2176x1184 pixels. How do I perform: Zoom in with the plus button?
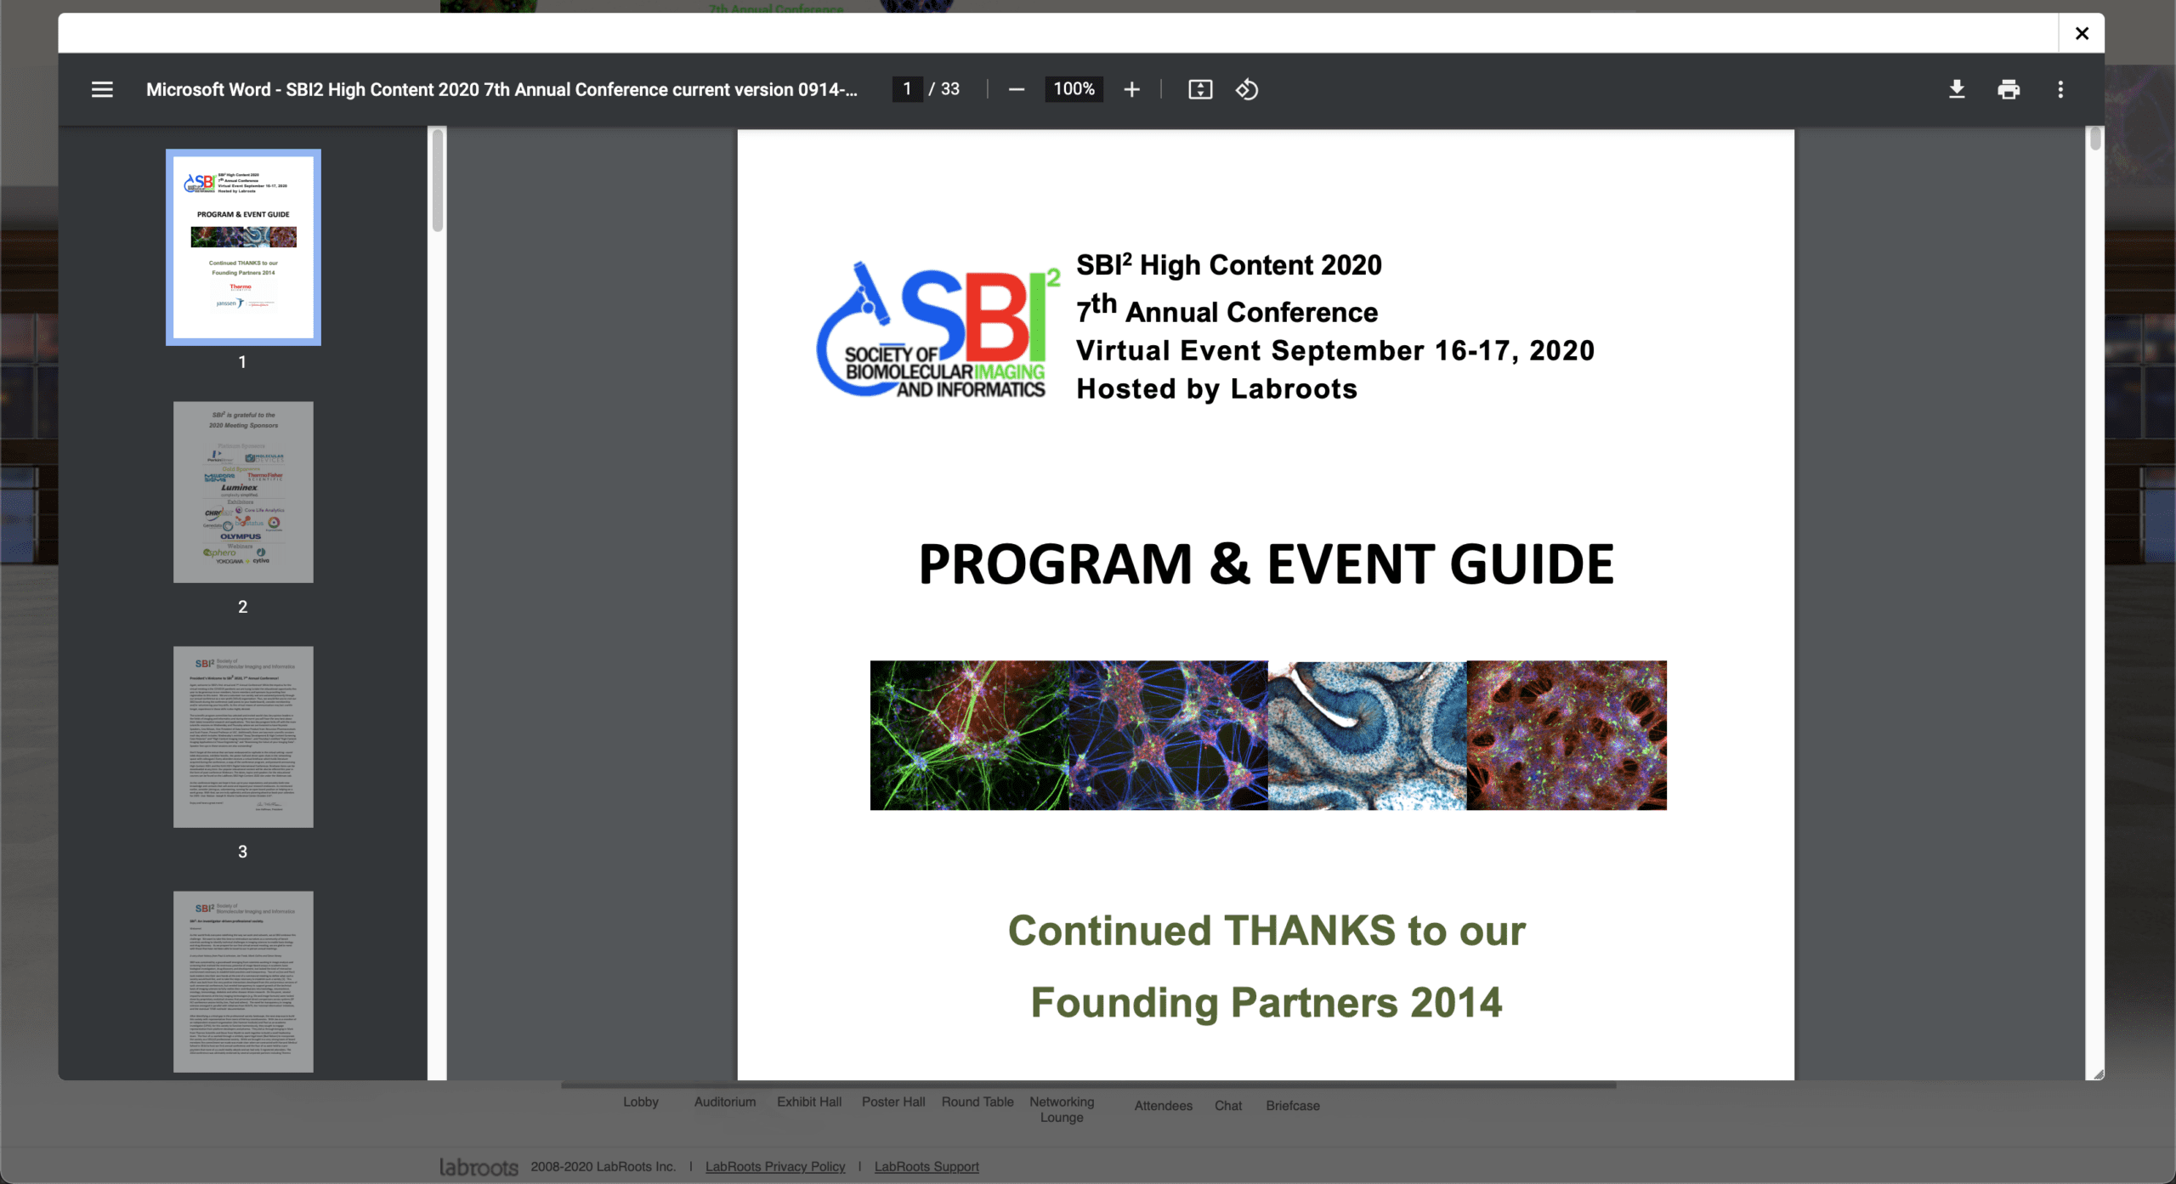[x=1131, y=89]
